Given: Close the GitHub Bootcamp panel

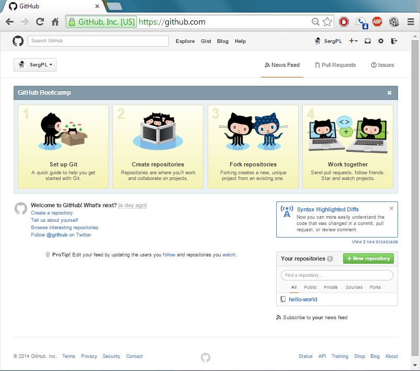Looking at the screenshot, I should (390, 93).
